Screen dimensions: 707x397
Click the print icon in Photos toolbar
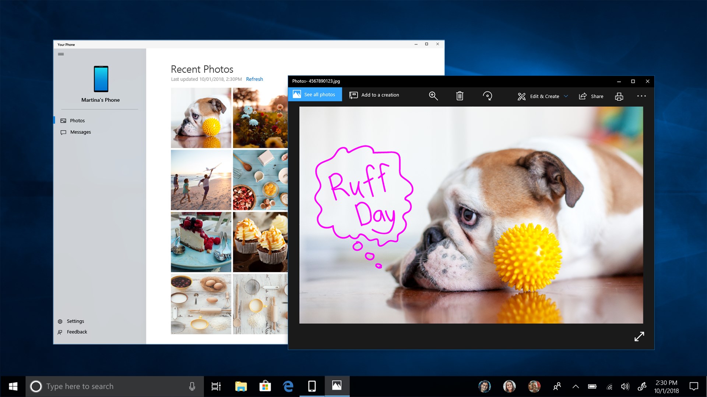[619, 96]
